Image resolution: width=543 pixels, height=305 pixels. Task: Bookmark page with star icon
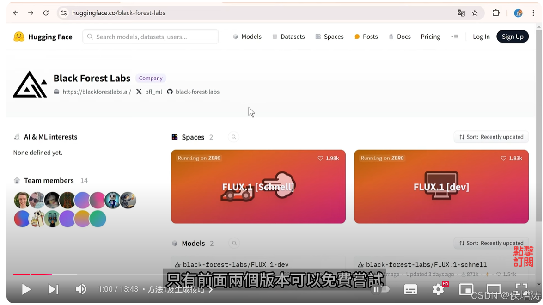475,13
